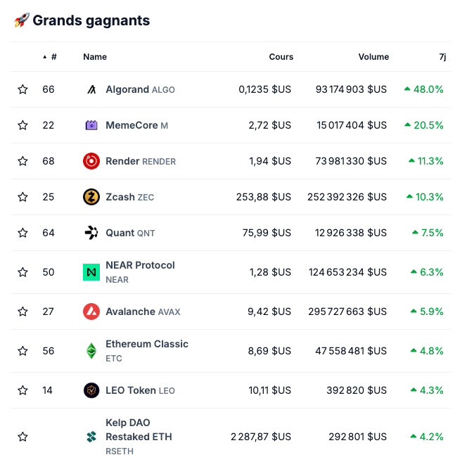Sort the table by rank # column

click(x=53, y=57)
